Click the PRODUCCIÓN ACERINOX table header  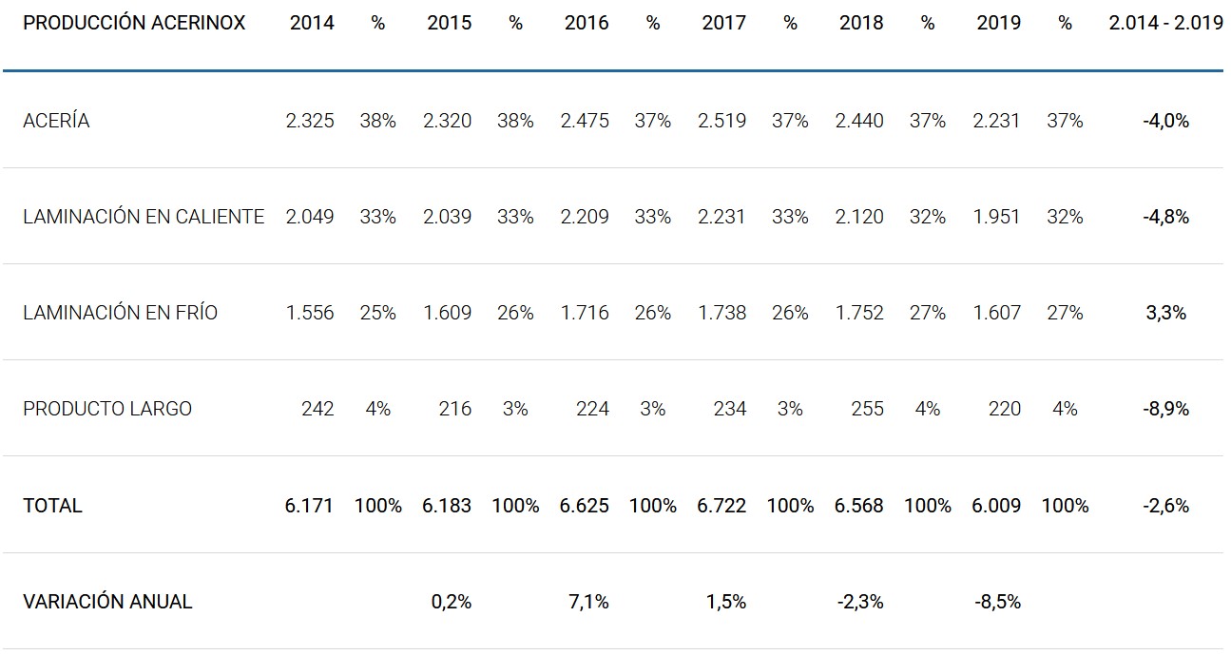coord(134,24)
